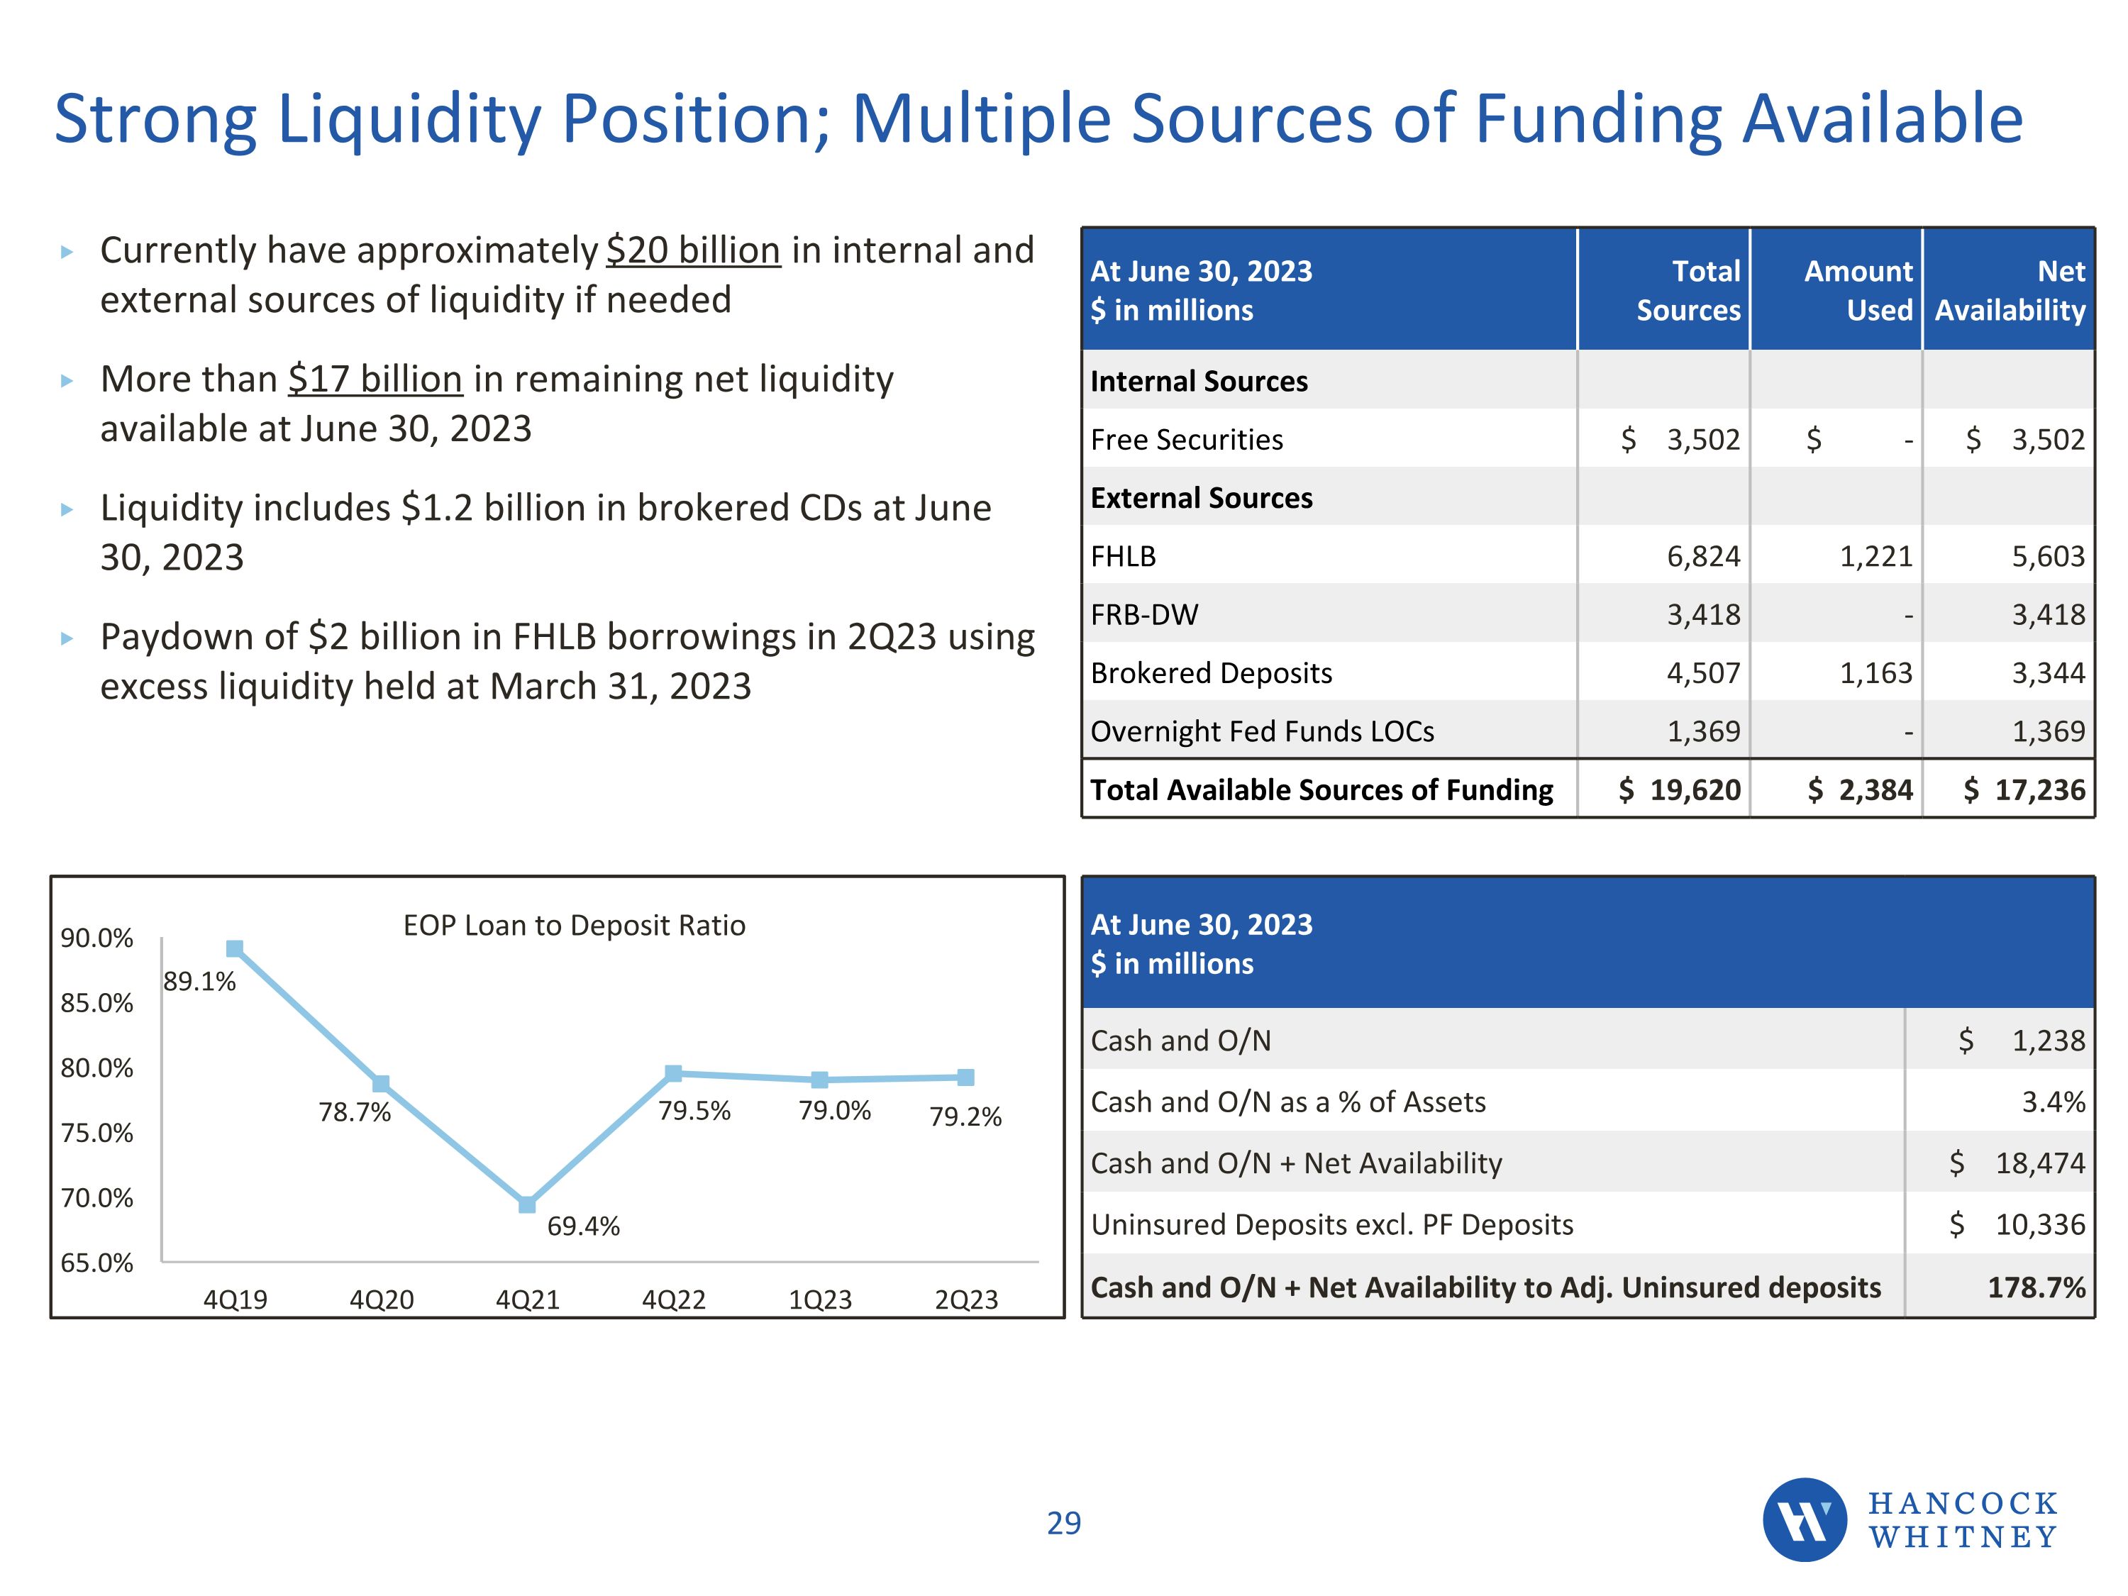Click the 178.7% ratio value
Screen dimensions: 2128x1596
(x=2036, y=1287)
